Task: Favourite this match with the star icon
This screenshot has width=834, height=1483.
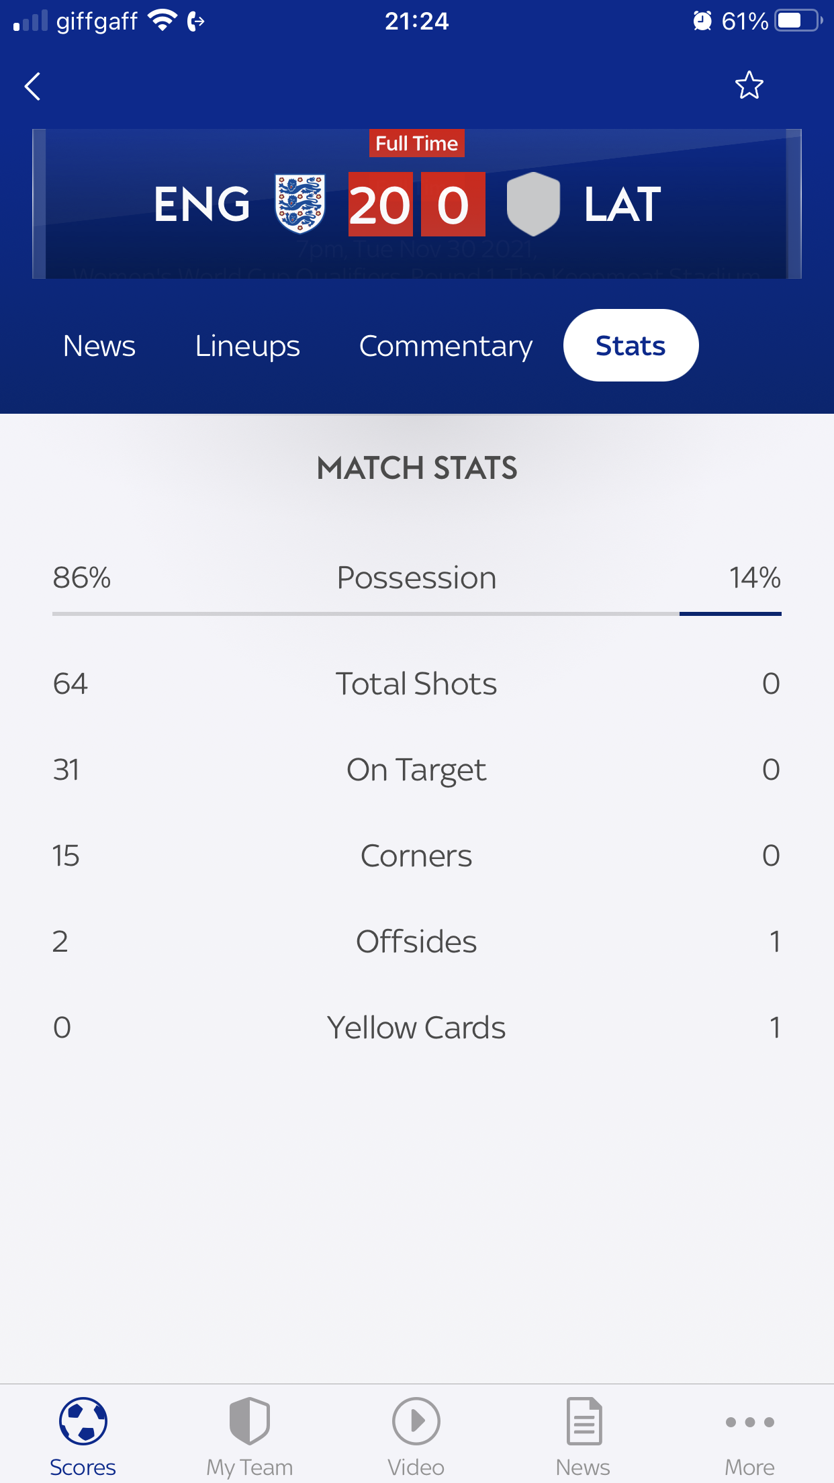Action: pyautogui.click(x=749, y=85)
